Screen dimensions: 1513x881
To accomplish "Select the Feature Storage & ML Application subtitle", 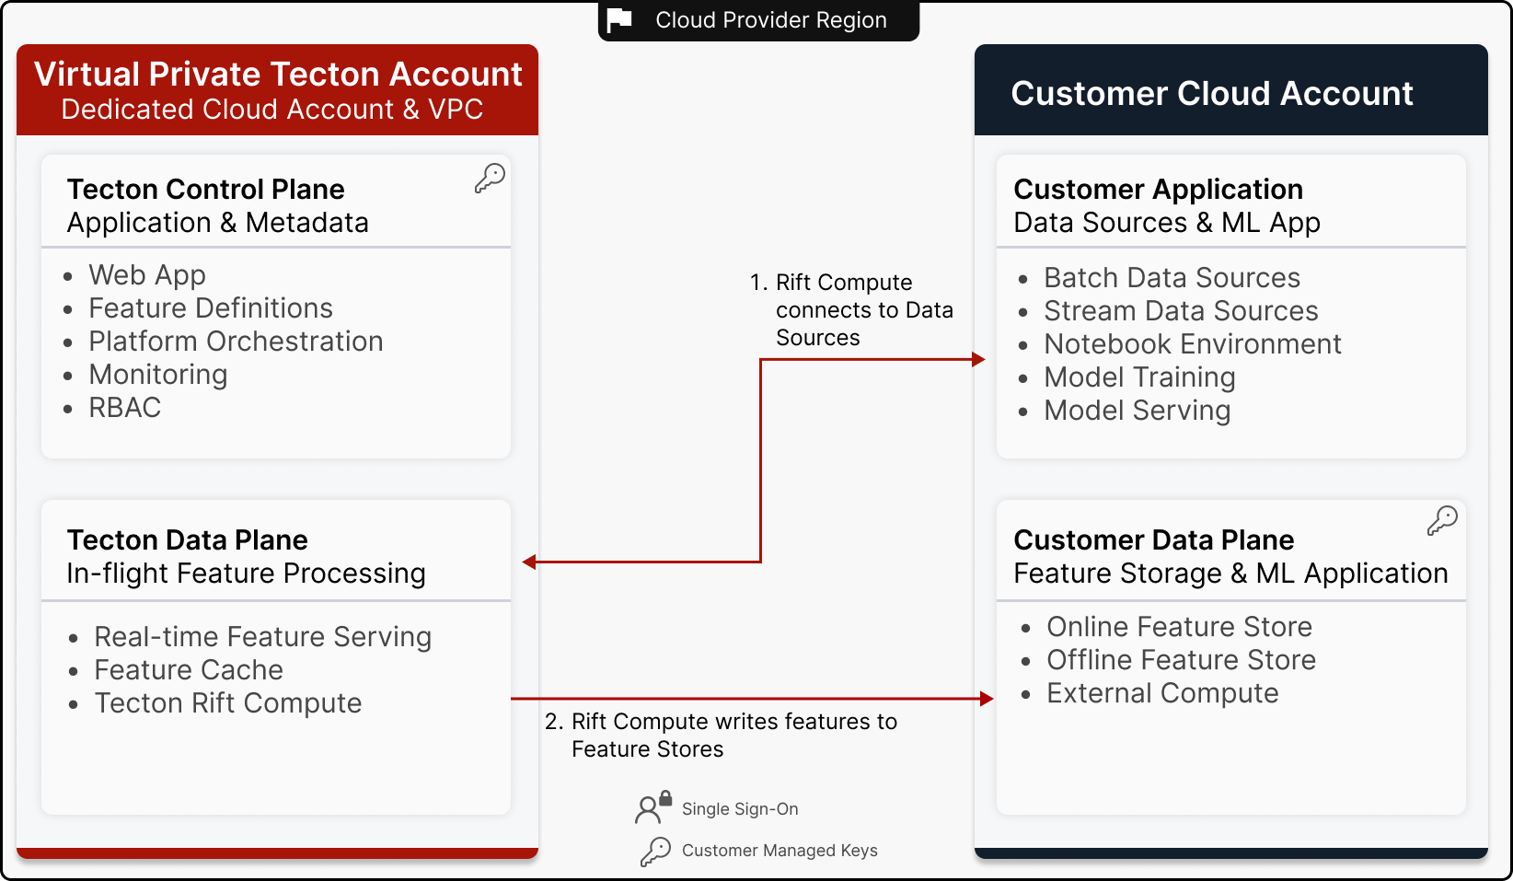I will coord(1231,574).
